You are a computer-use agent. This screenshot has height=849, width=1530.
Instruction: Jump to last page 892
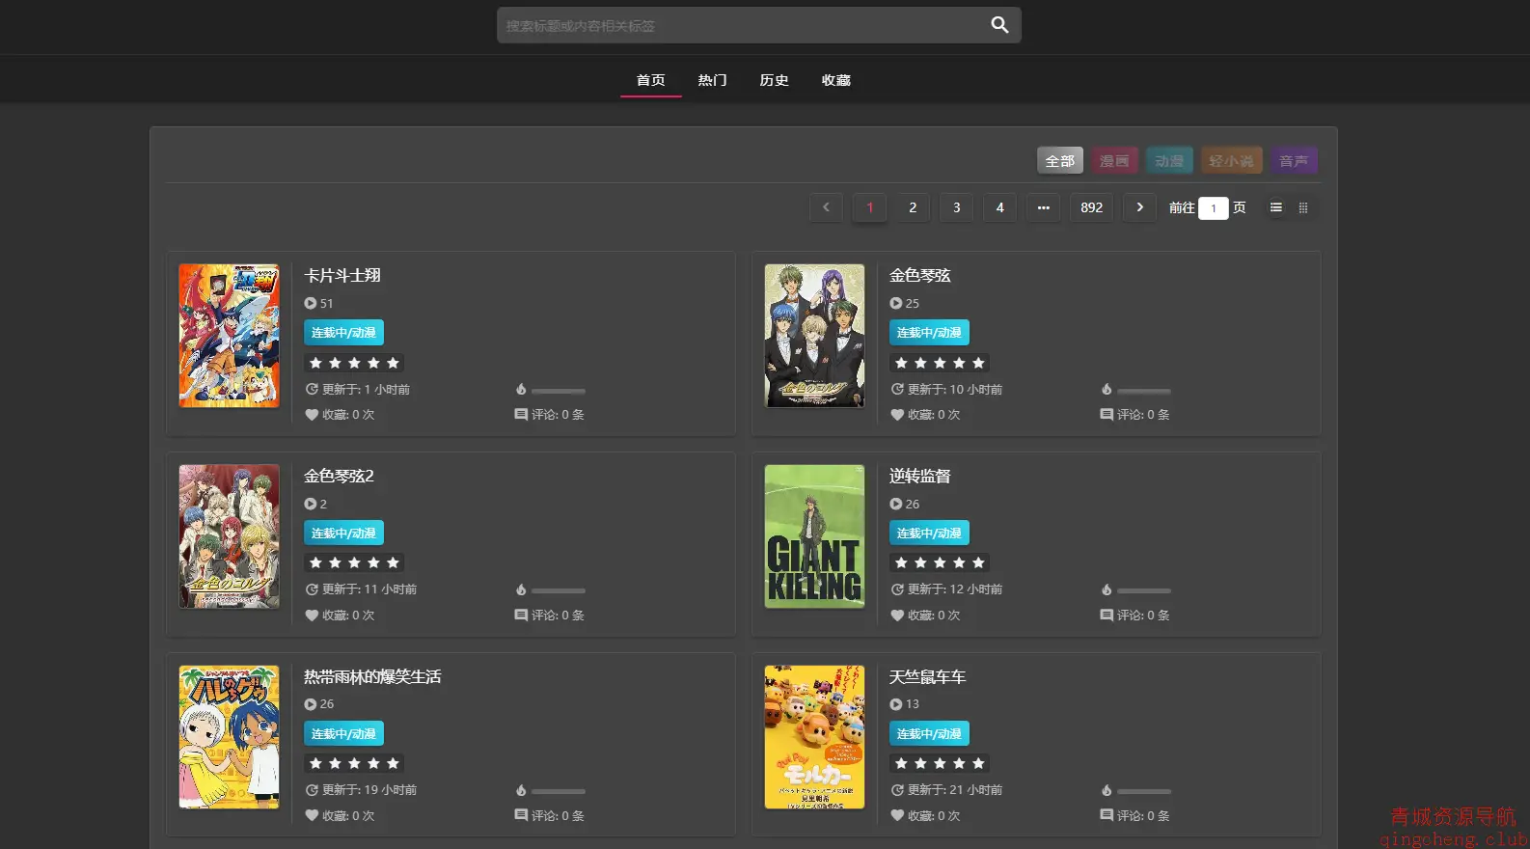[x=1091, y=207]
